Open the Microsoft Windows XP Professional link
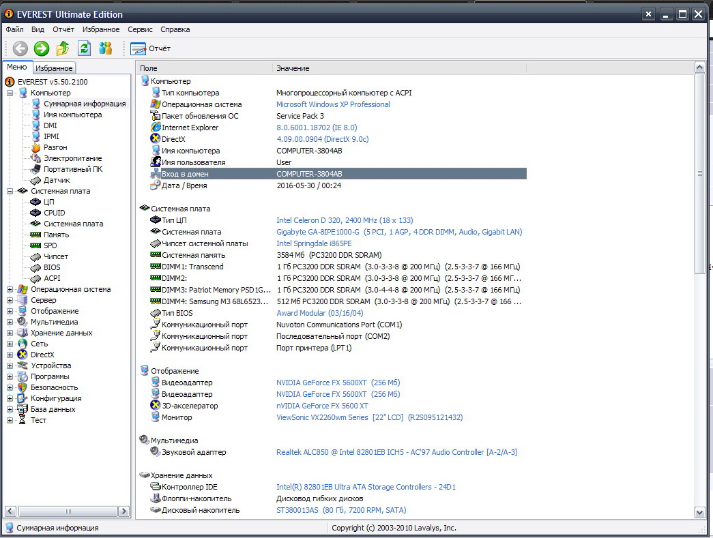 pyautogui.click(x=333, y=104)
